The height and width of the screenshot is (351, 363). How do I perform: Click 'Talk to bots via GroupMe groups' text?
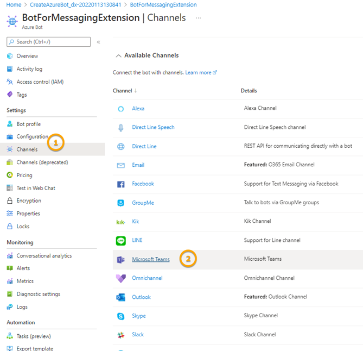pyautogui.click(x=281, y=202)
